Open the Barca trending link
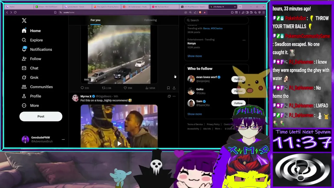The width and height of the screenshot is (334, 188). pos(206,28)
